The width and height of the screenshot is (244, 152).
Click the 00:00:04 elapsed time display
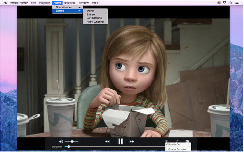57,147
